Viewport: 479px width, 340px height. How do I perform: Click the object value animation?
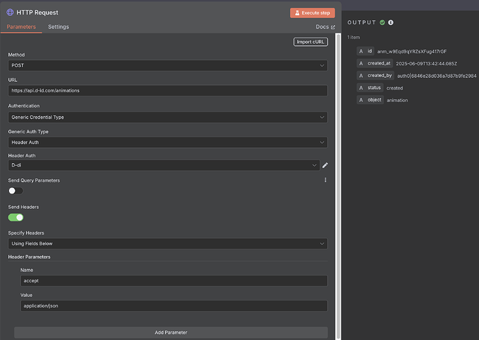(x=397, y=101)
